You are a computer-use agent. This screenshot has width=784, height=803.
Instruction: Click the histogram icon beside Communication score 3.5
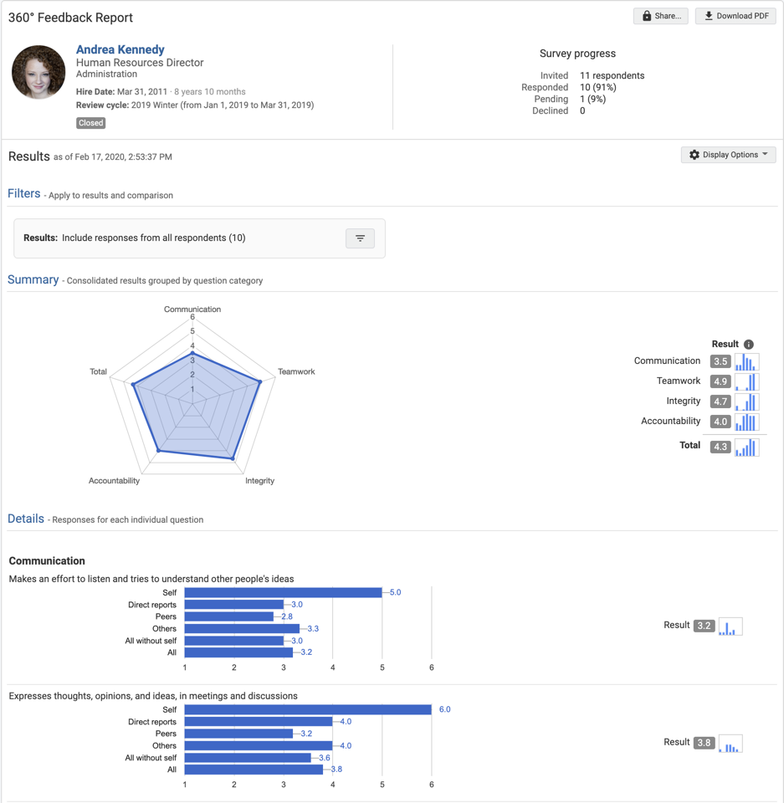(746, 361)
